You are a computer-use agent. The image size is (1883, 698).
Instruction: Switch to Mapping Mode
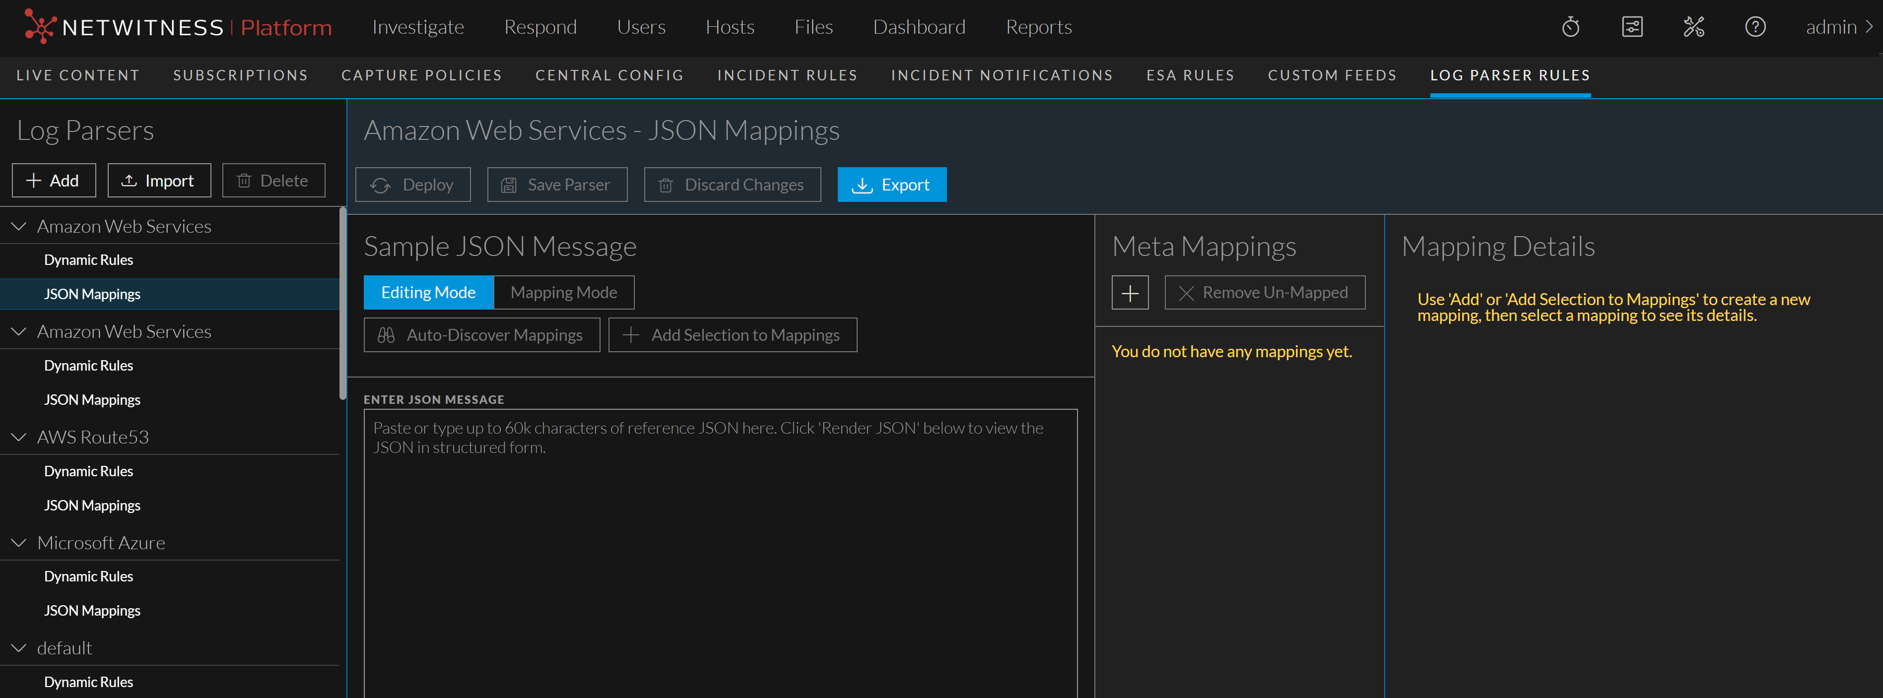tap(564, 292)
